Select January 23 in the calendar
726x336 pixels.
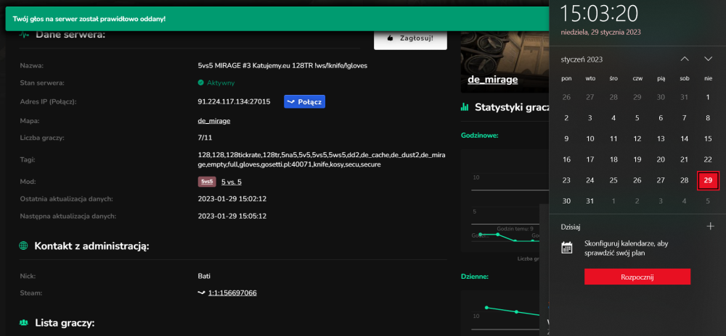click(566, 180)
